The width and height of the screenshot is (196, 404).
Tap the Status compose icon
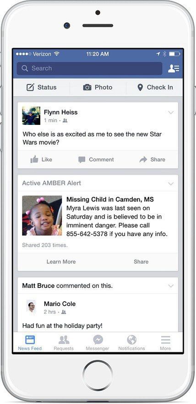click(30, 88)
